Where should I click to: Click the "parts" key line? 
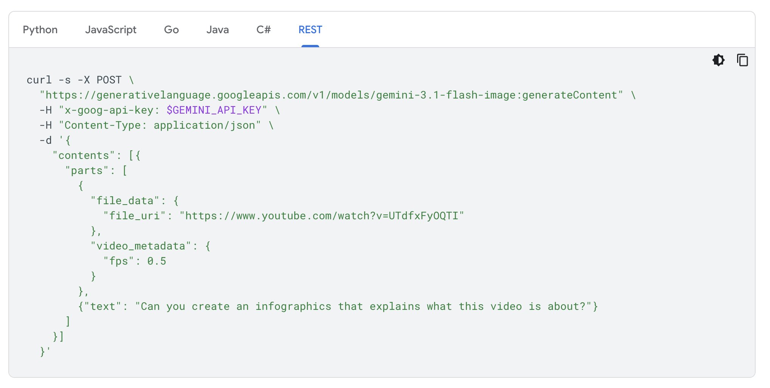(96, 171)
